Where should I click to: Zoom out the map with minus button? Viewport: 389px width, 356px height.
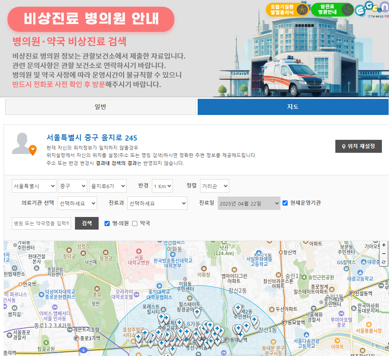click(384, 254)
